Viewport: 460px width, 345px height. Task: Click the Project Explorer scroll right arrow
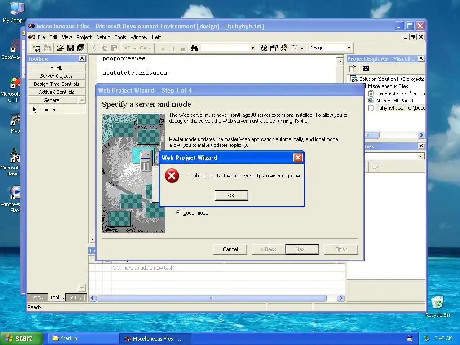click(421, 135)
